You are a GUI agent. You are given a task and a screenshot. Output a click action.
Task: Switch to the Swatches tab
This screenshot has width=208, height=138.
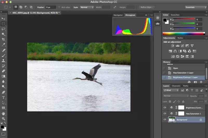pyautogui.click(x=175, y=15)
